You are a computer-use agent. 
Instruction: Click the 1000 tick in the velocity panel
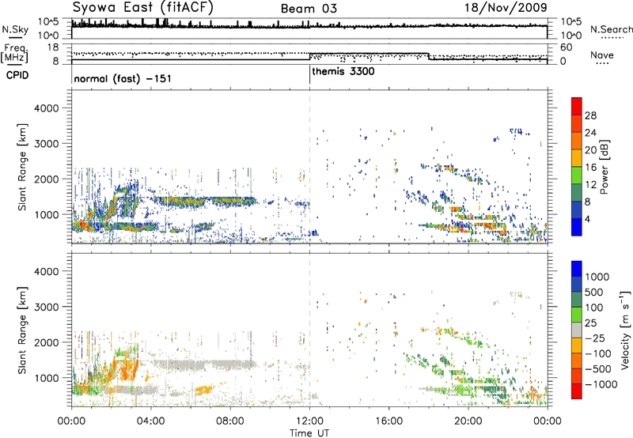(x=46, y=378)
